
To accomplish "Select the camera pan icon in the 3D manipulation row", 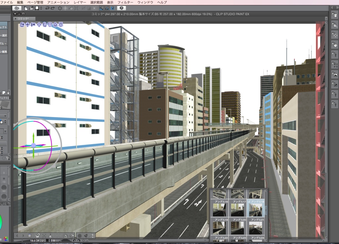I will (27, 24).
